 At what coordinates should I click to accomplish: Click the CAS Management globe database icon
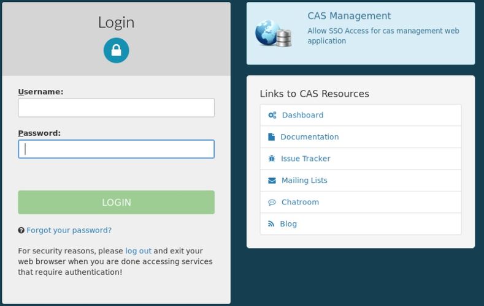(273, 34)
